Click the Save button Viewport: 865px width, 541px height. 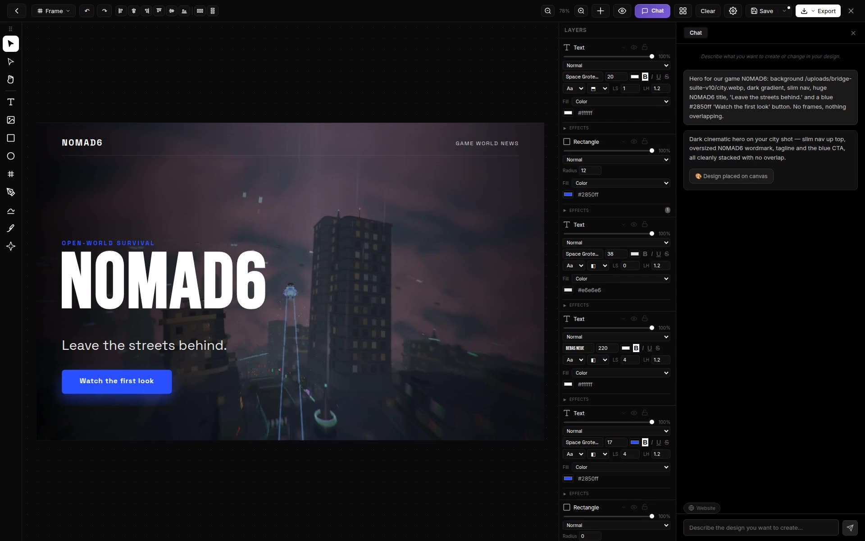click(762, 11)
